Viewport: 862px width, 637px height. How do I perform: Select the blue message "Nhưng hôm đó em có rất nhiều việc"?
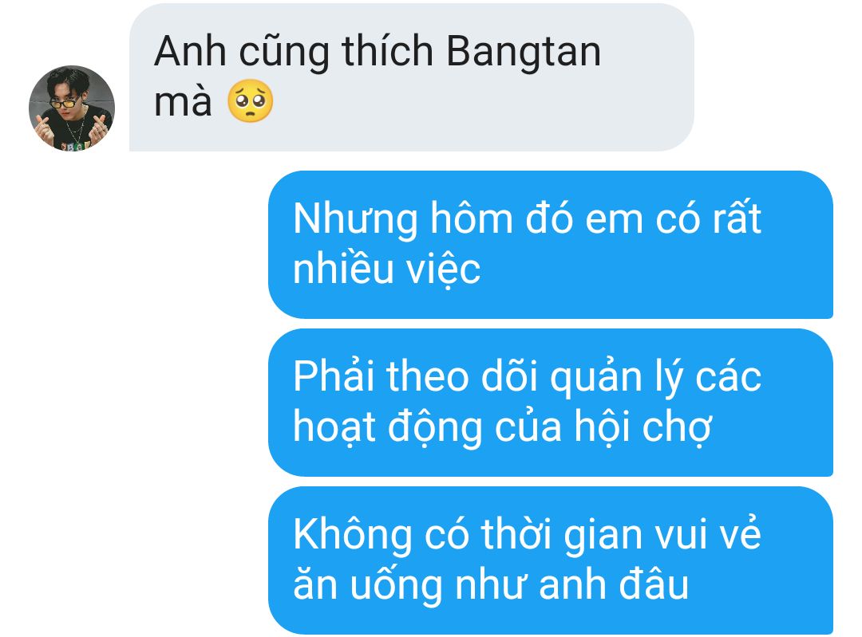(550, 245)
